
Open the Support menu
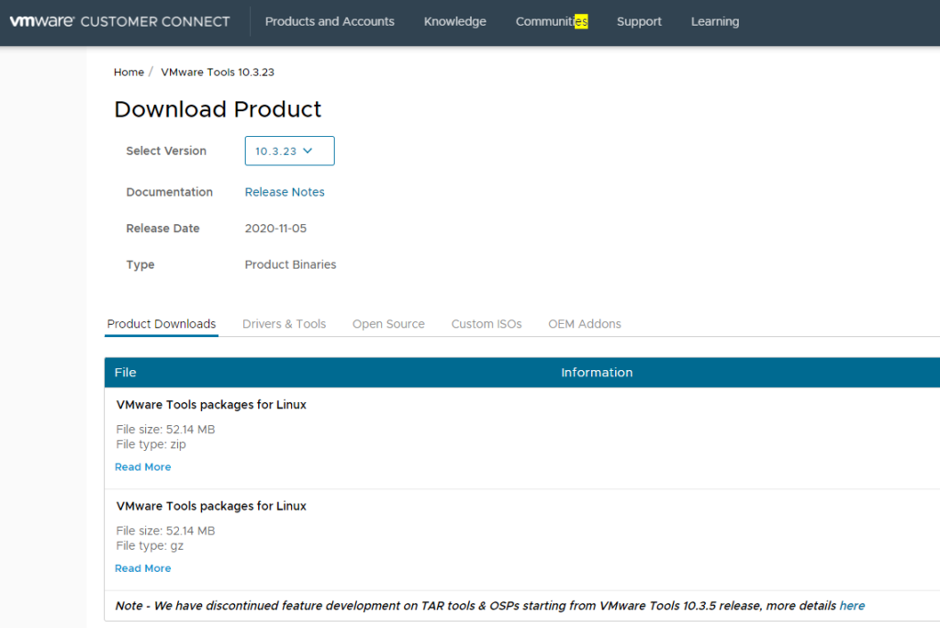639,22
